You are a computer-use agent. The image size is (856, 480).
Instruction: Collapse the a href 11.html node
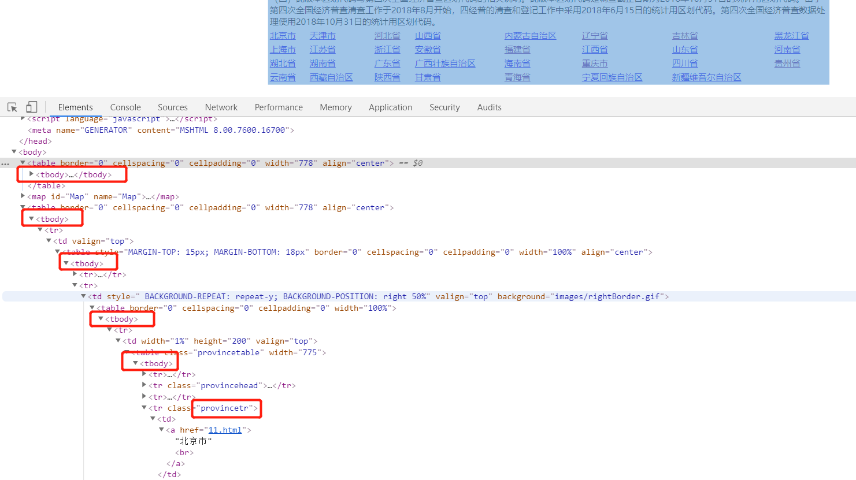click(161, 430)
